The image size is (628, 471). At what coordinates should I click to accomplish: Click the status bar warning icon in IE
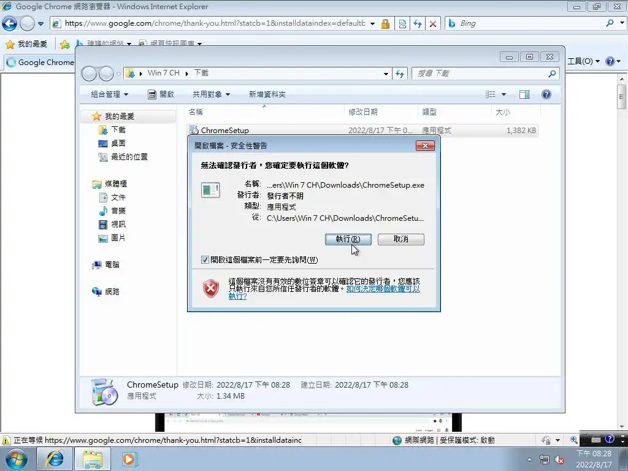pos(6,440)
